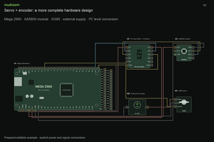Select the SDA pin on the AS5600 module

click(x=193, y=54)
